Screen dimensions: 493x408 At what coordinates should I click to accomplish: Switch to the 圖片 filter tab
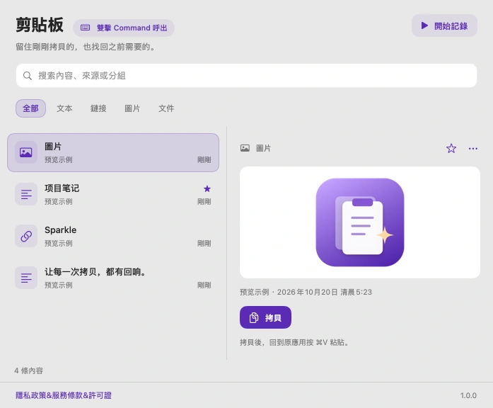point(132,108)
